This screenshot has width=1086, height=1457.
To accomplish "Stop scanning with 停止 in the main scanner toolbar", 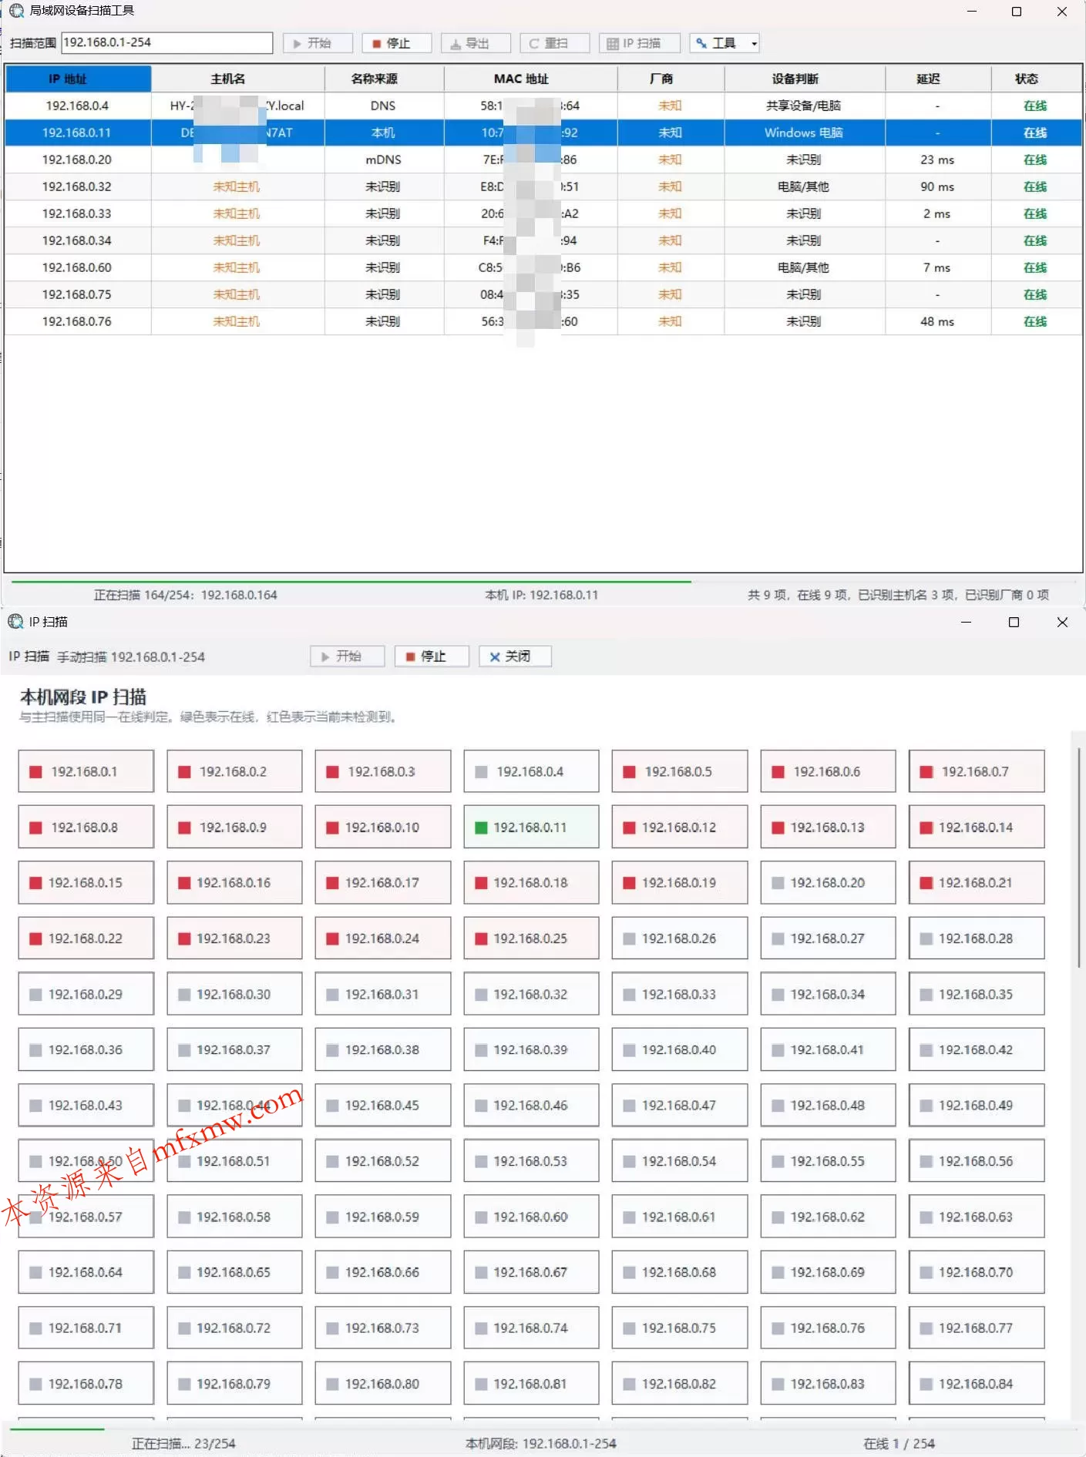I will coord(396,43).
